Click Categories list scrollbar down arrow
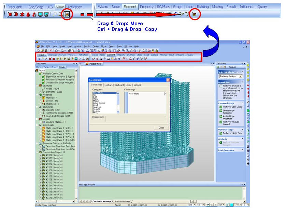The image size is (284, 212). [x=118, y=112]
